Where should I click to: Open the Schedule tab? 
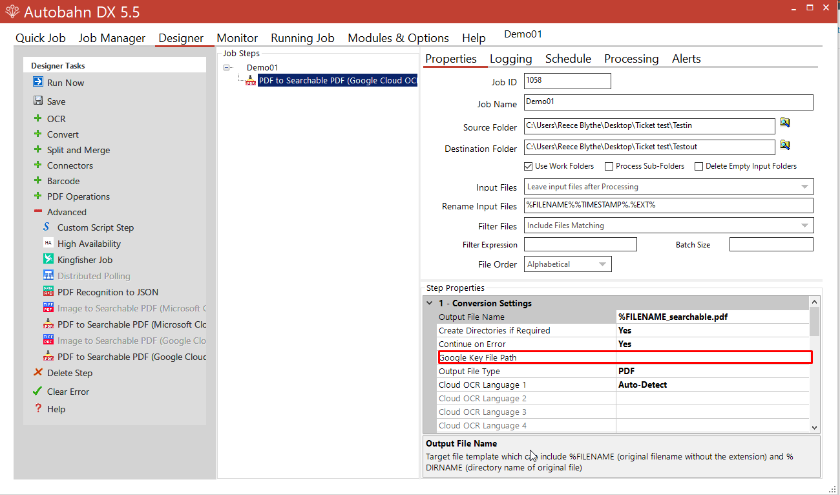[568, 59]
